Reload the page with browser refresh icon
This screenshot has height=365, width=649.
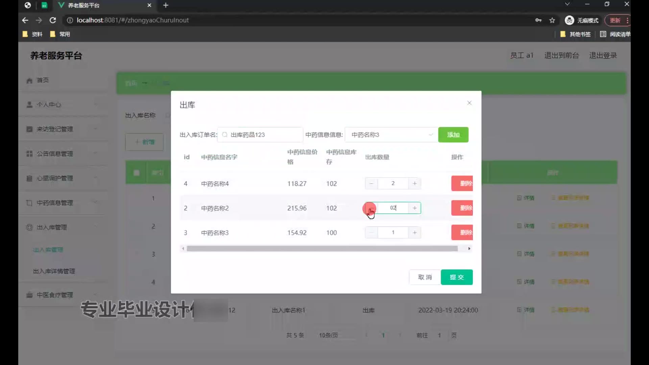[53, 20]
